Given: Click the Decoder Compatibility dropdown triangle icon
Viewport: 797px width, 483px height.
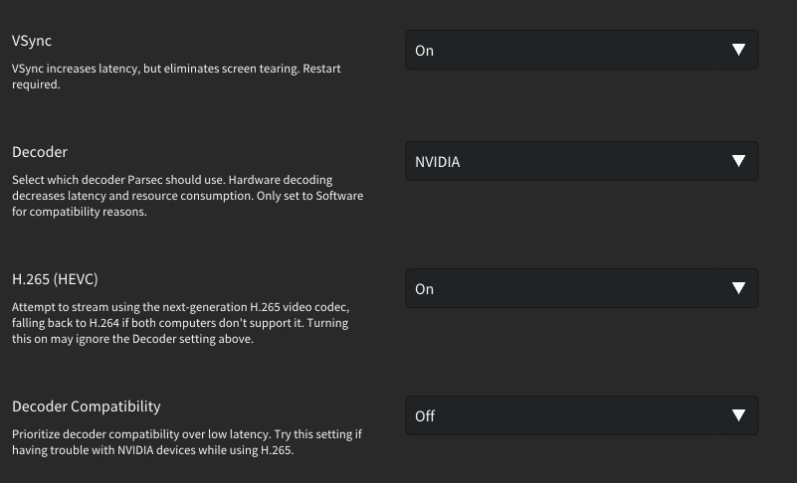Looking at the screenshot, I should tap(738, 415).
